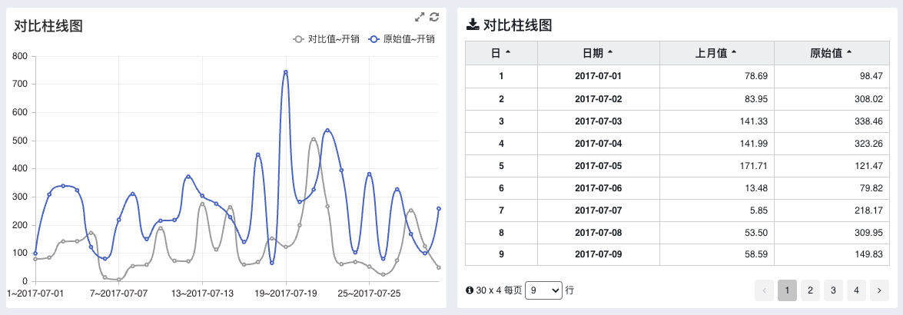Go to previous page with left chevron
Screen dimensions: 903x315
pos(764,291)
